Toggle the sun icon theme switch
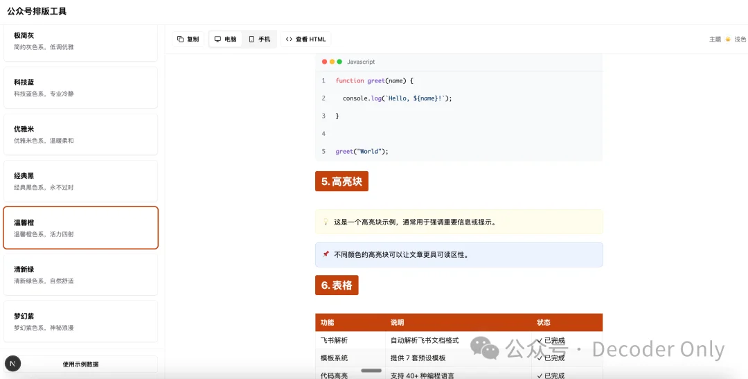The width and height of the screenshot is (748, 379). click(x=727, y=39)
